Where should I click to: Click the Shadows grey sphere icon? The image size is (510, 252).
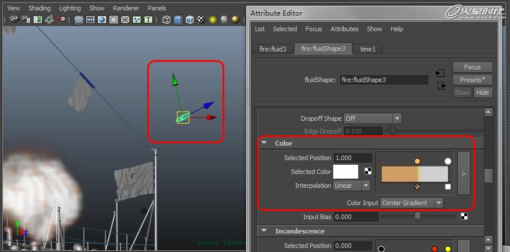(224, 20)
